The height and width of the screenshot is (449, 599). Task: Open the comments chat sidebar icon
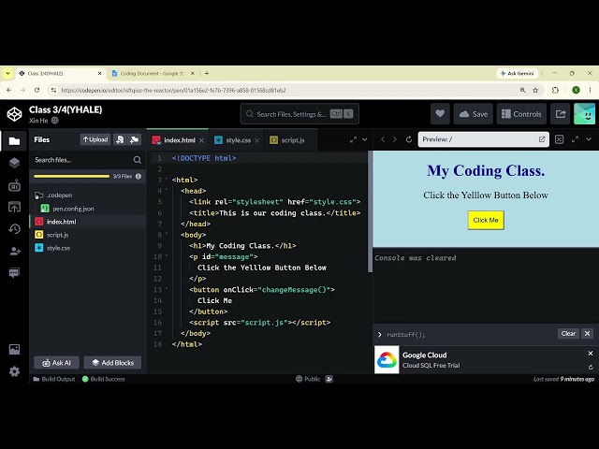pos(14,272)
